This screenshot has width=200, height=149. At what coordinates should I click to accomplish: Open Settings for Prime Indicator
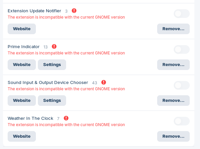pos(52,65)
